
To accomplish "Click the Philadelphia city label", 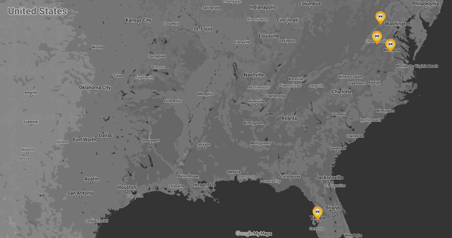I will 426,4.
